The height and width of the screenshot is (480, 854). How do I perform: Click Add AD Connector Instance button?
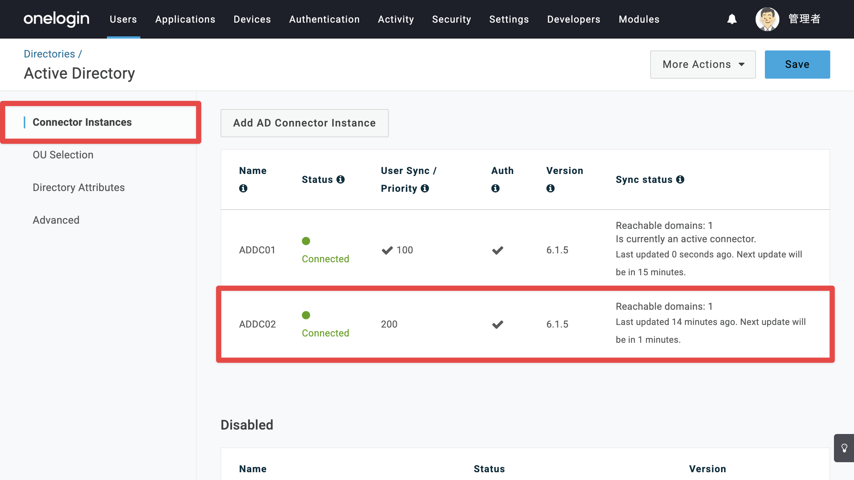[304, 123]
